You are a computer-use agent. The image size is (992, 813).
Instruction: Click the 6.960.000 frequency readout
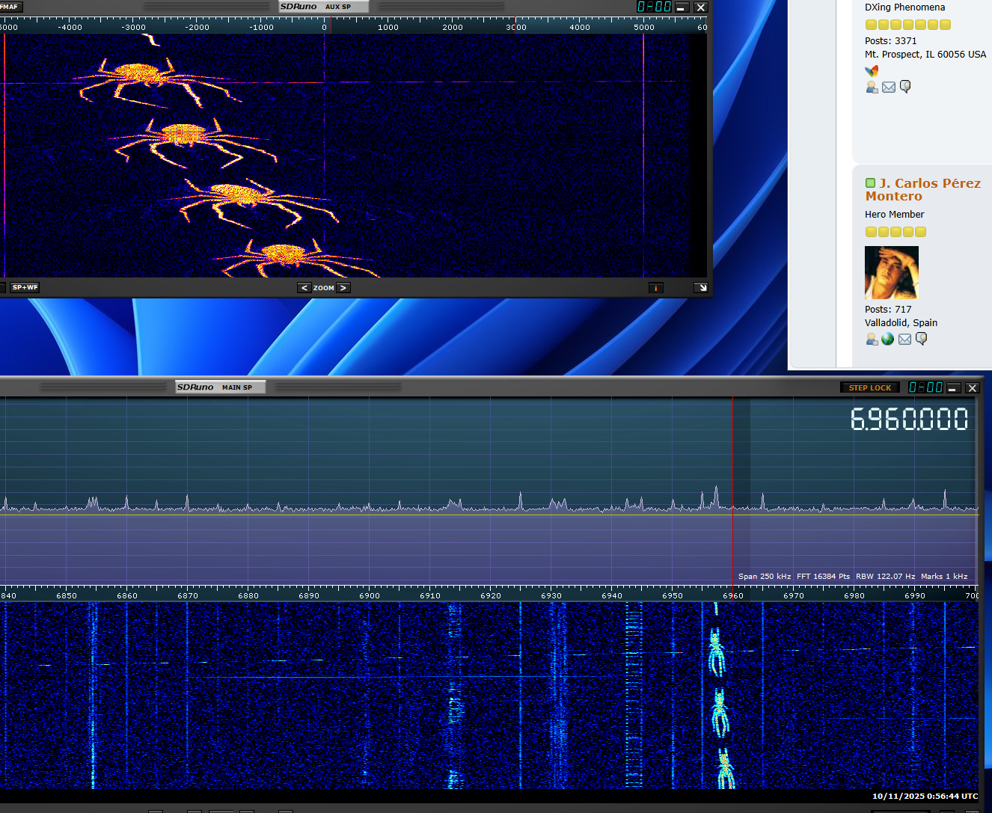point(910,420)
